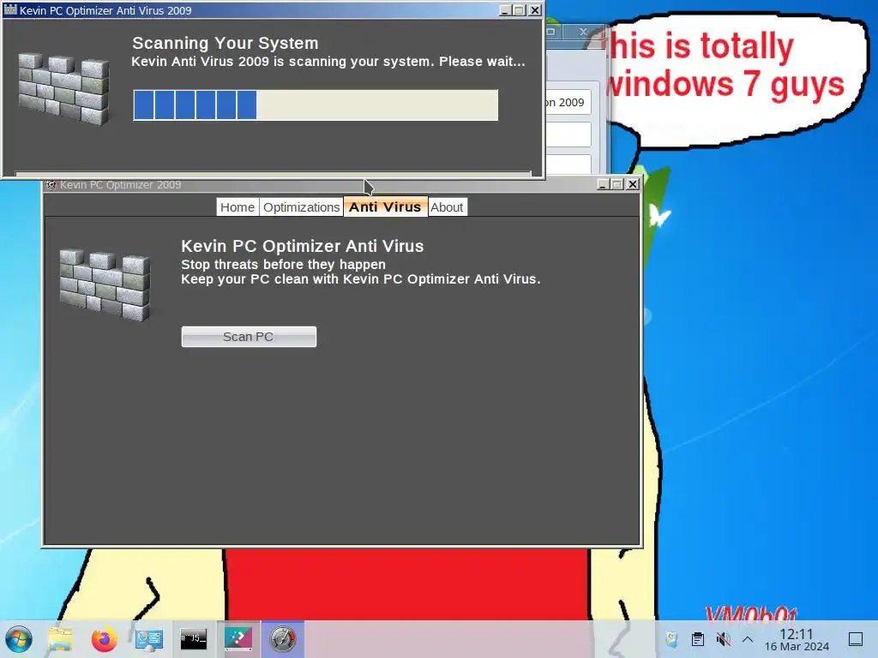
Task: Open the system settings icon in taskbar
Action: click(149, 639)
